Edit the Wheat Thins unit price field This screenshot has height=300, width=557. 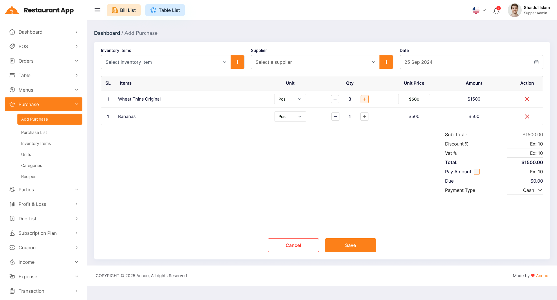tap(414, 99)
